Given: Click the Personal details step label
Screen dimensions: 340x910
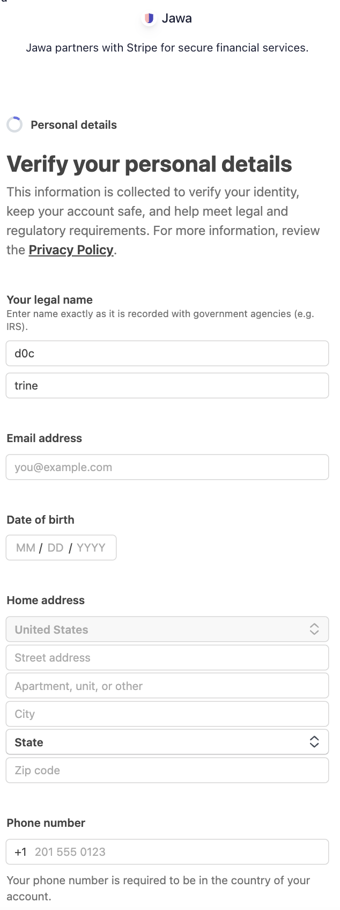Looking at the screenshot, I should pos(73,124).
